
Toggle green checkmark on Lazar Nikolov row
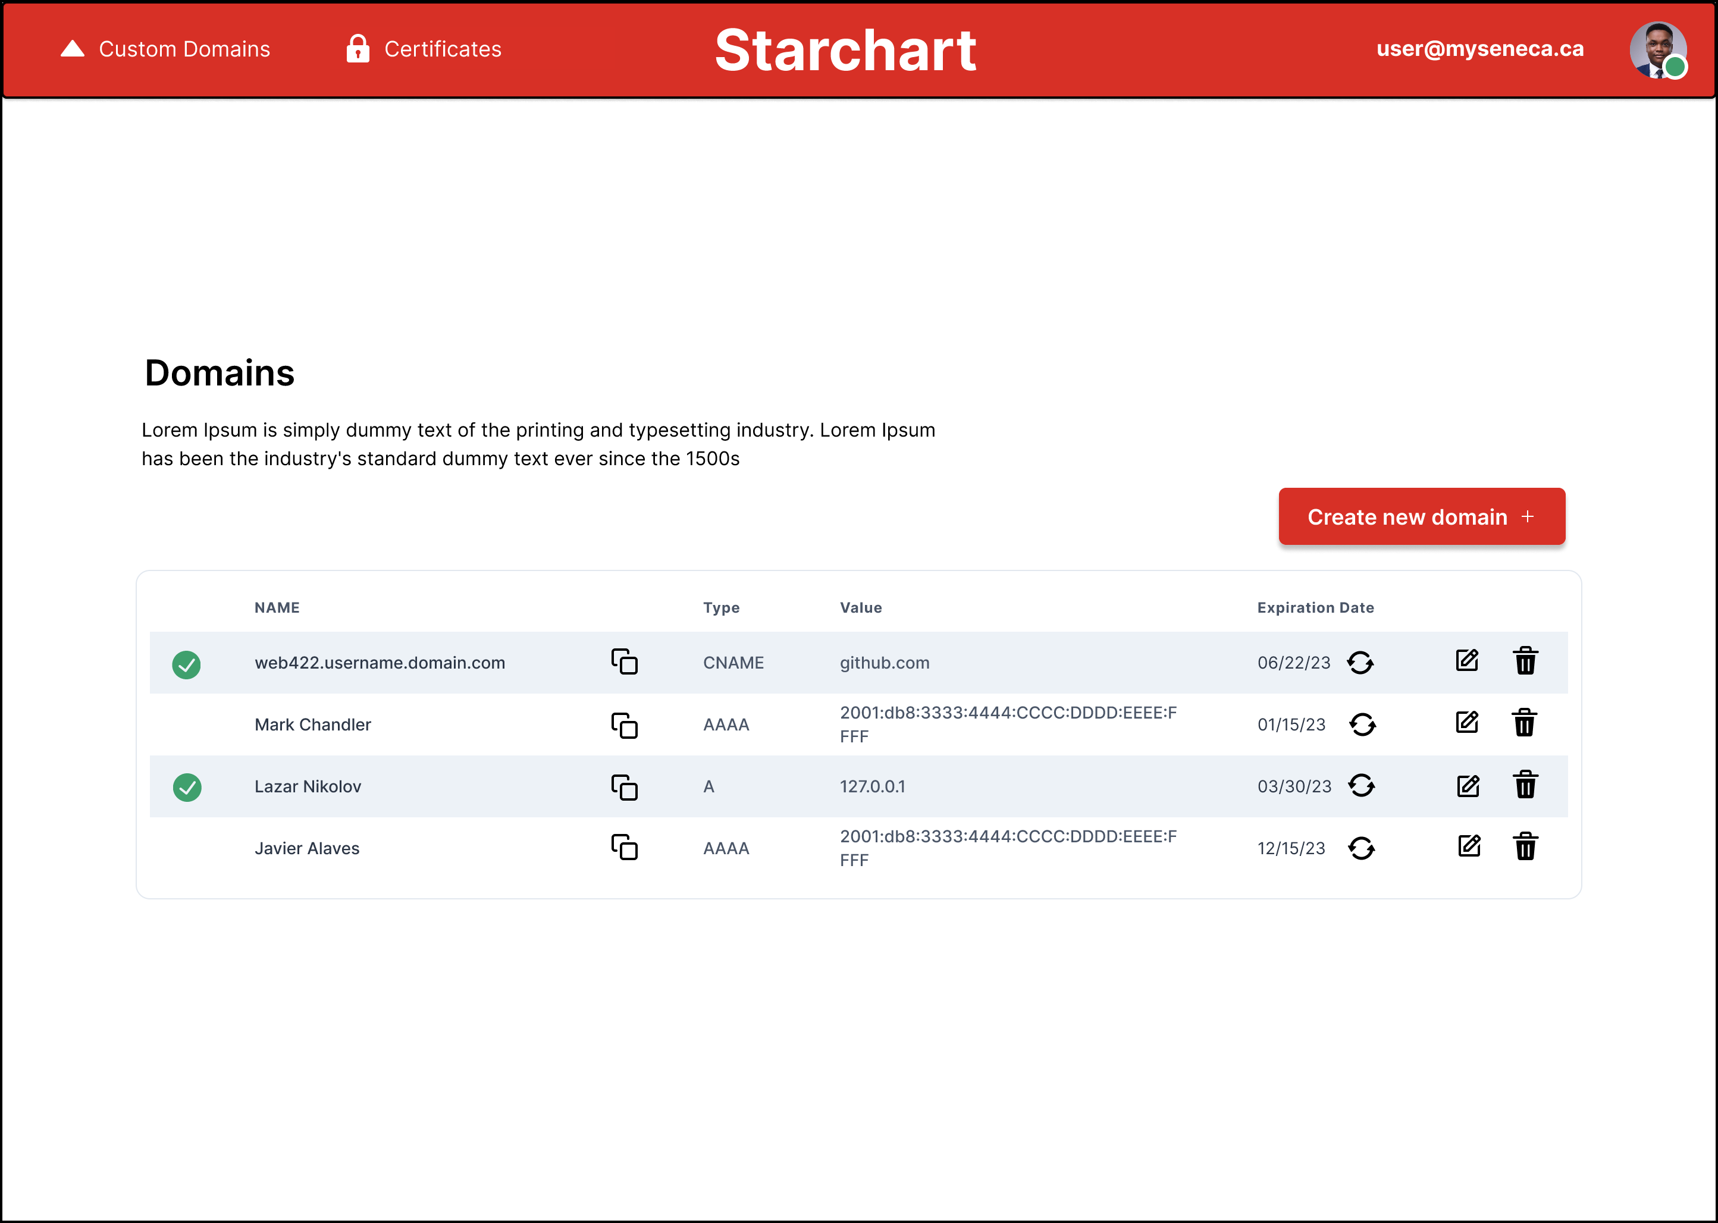click(187, 787)
